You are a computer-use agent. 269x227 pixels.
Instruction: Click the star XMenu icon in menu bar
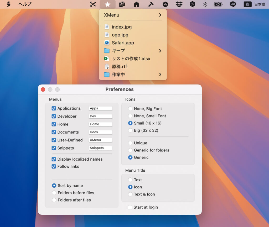107,4
